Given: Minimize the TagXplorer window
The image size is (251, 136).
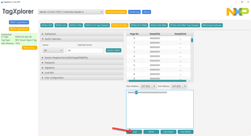Looking at the screenshot, I should click(236, 2).
